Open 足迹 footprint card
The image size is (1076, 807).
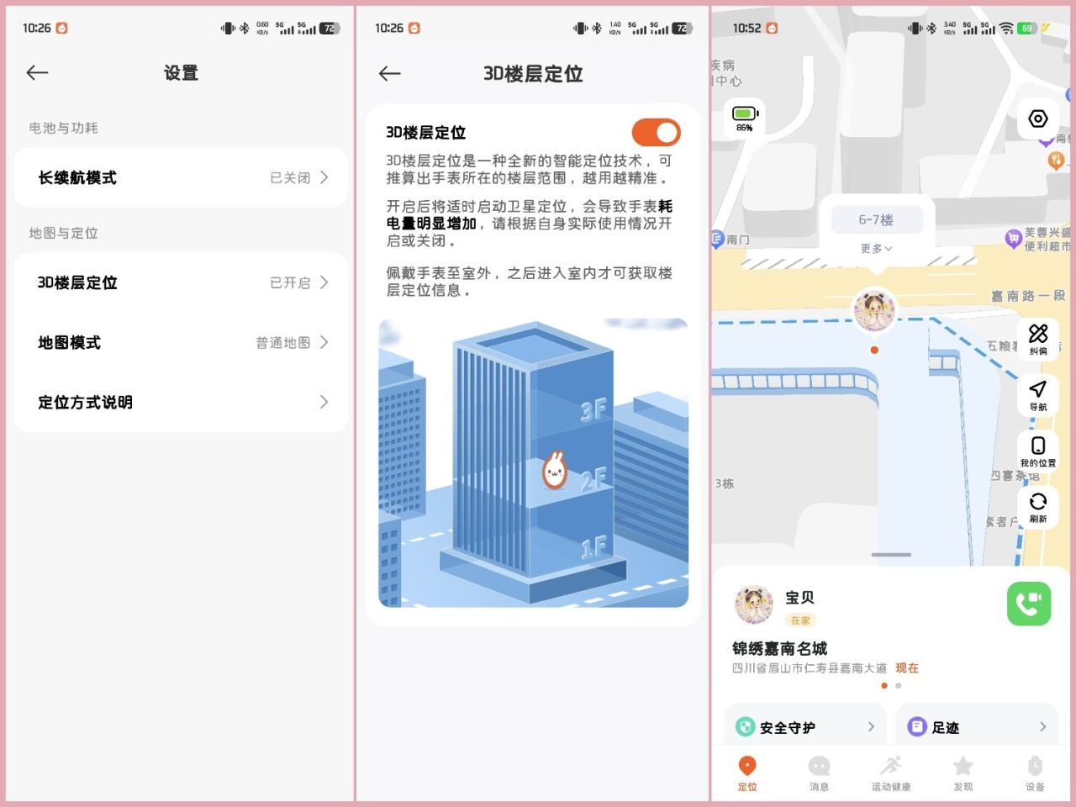(977, 725)
